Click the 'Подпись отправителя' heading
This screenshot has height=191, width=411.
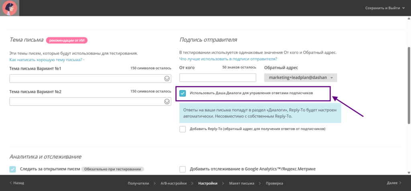[208, 40]
